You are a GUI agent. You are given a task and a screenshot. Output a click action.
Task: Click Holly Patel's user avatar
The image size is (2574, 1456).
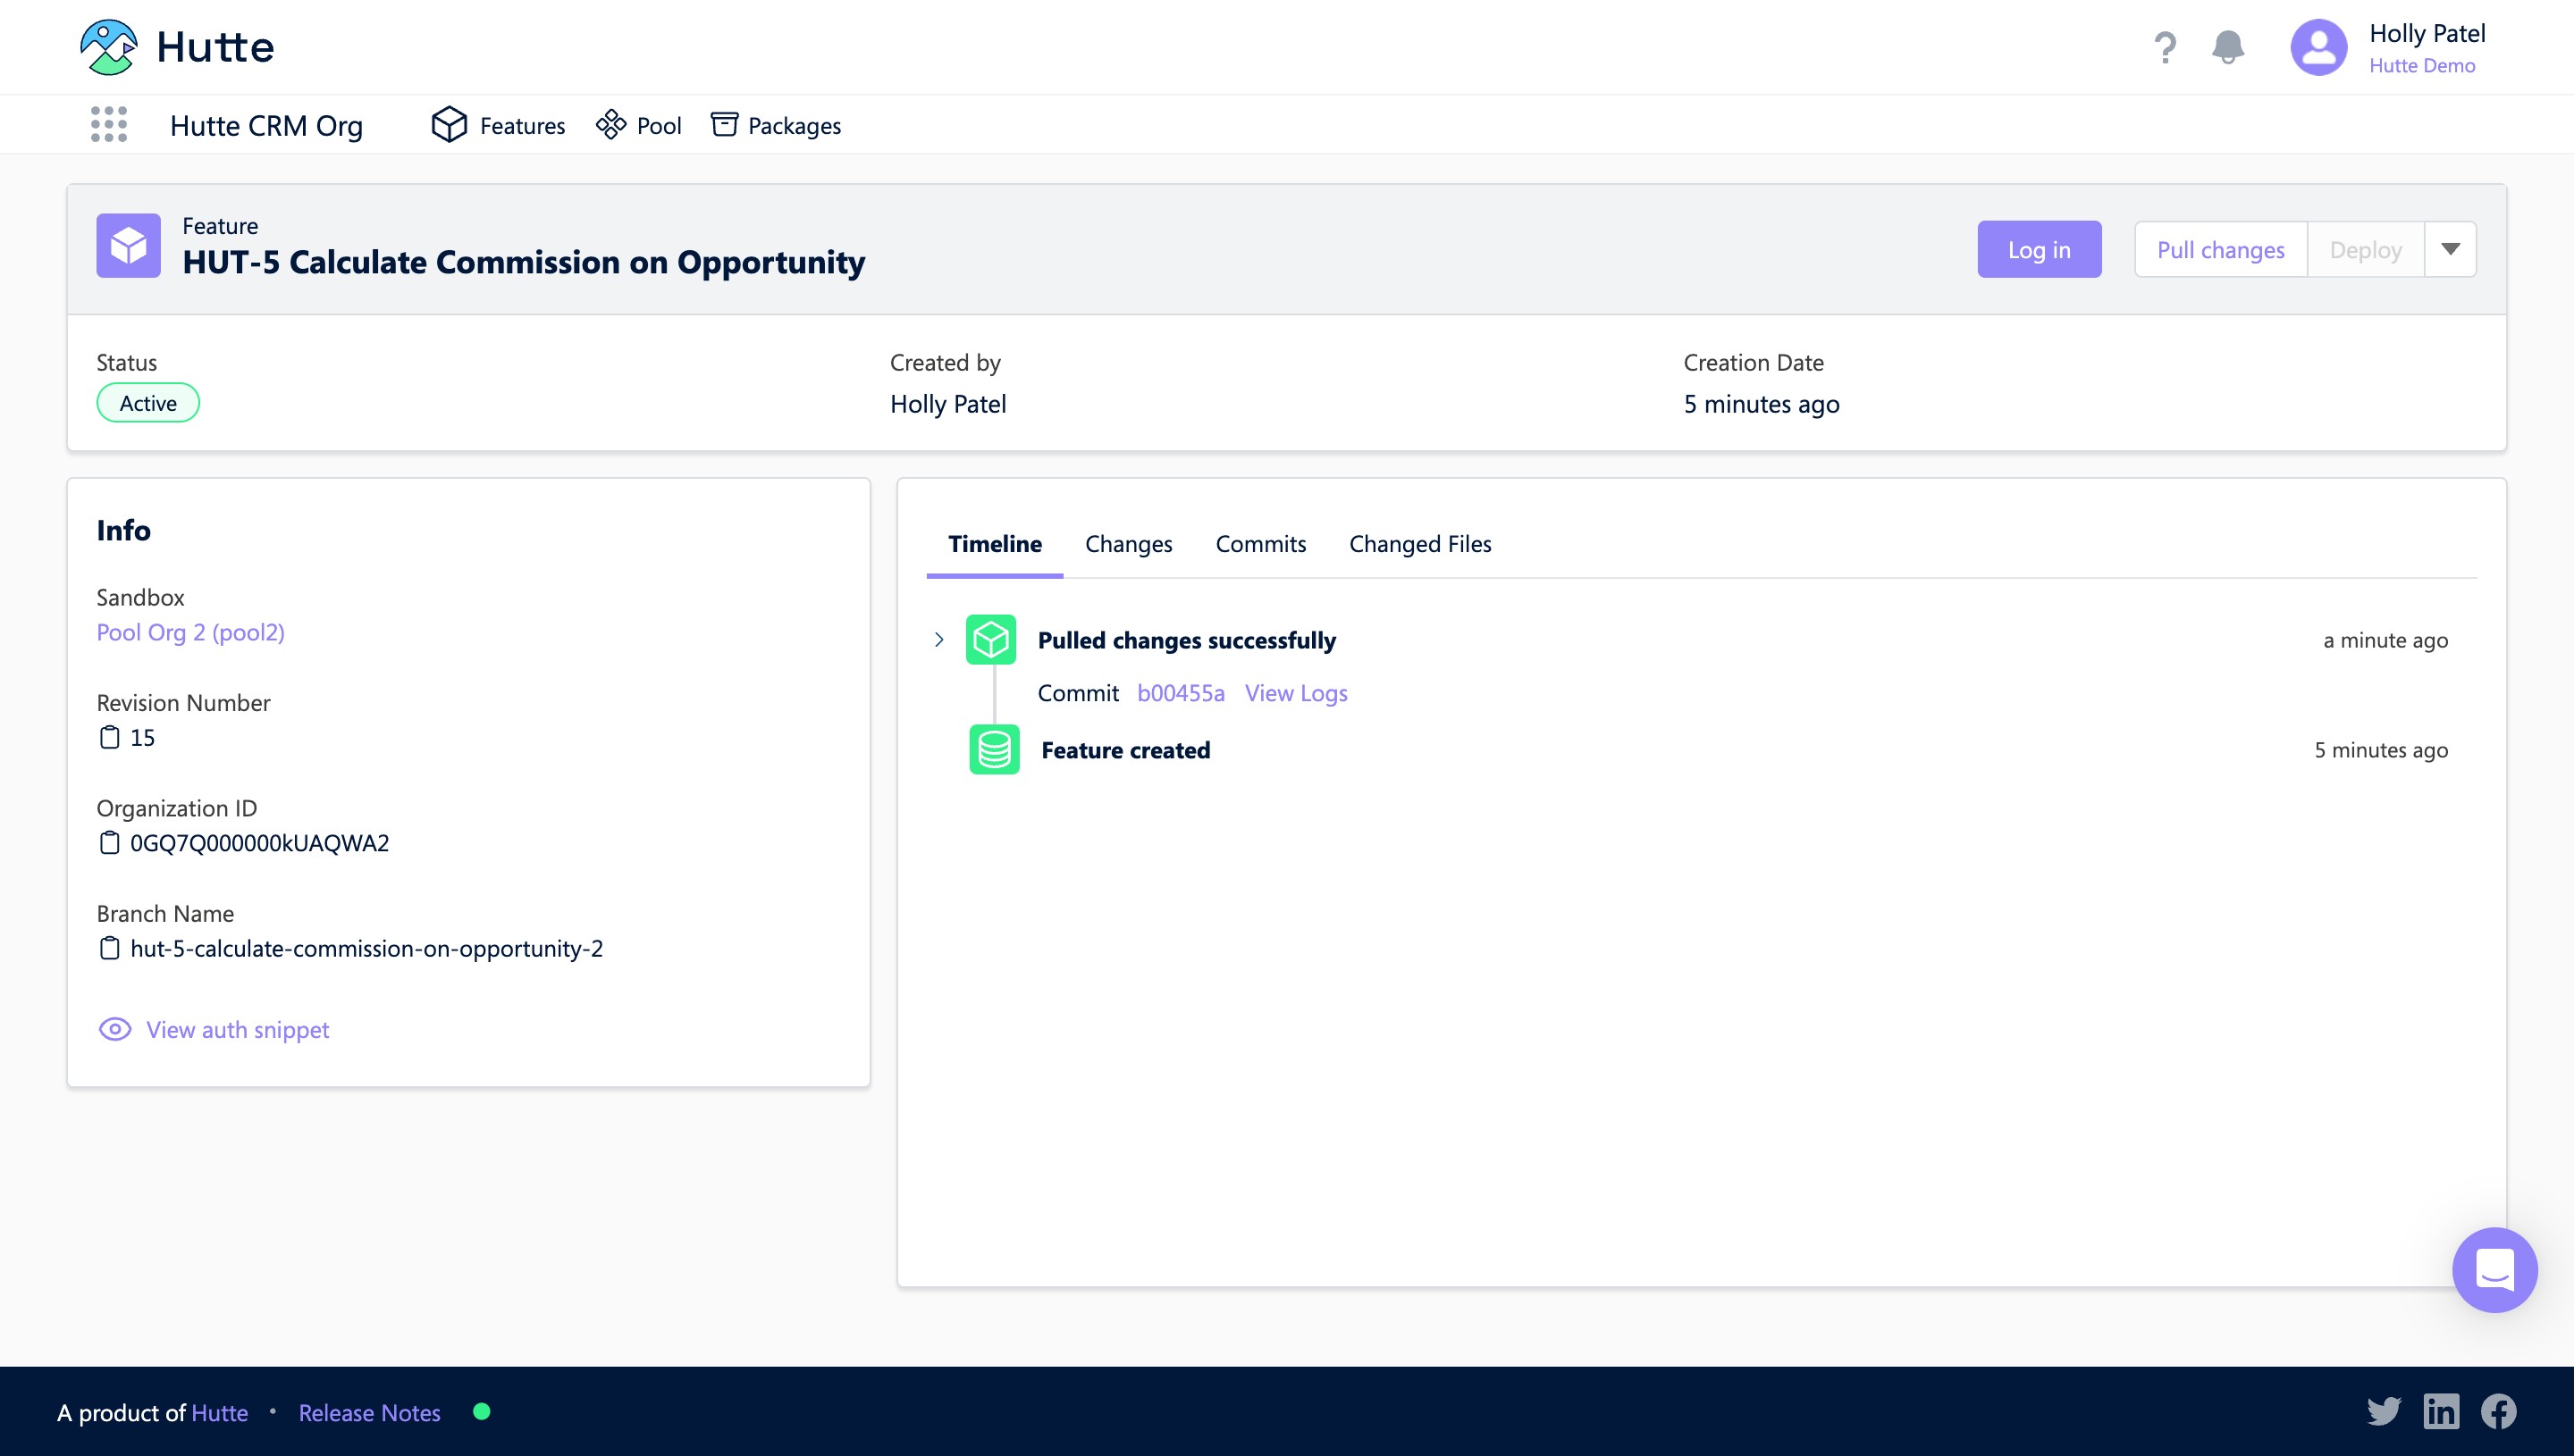(2317, 47)
